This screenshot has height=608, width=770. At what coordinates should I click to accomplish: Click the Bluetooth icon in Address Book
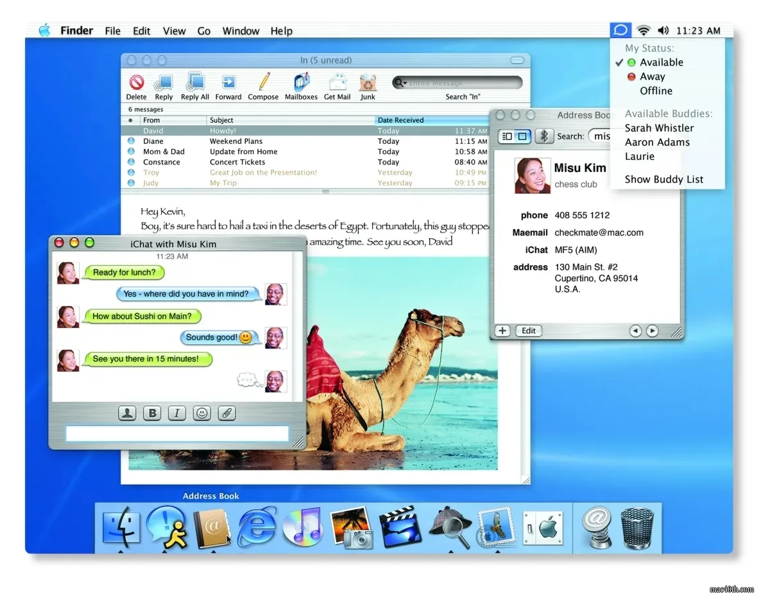coord(544,136)
